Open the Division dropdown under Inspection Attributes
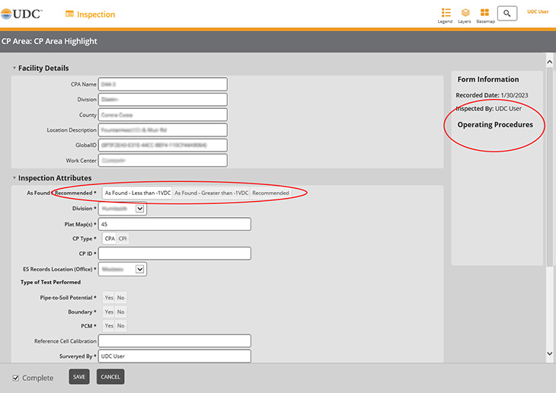The height and width of the screenshot is (393, 556). pos(139,209)
